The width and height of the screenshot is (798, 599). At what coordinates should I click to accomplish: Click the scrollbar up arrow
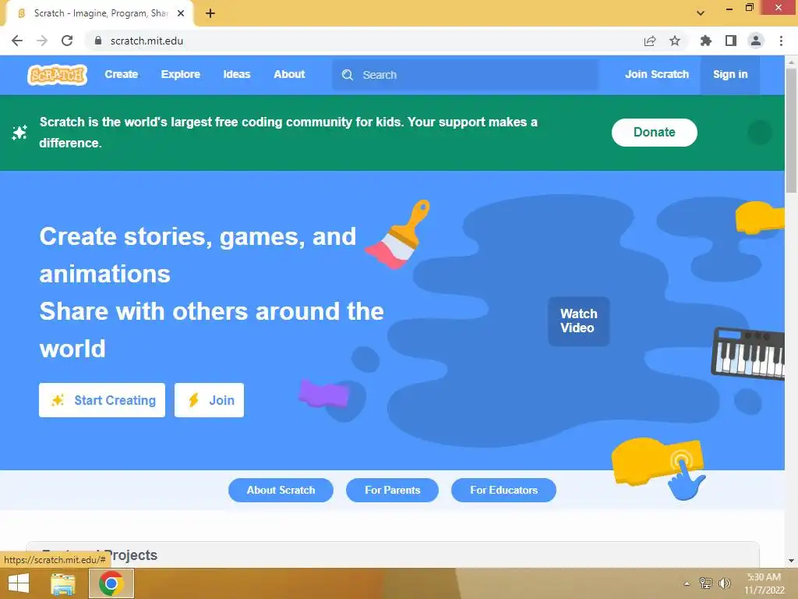(x=791, y=62)
